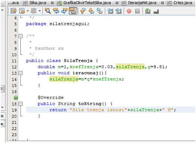
Task: Click line number 12 in gutter
Action: (14, 67)
